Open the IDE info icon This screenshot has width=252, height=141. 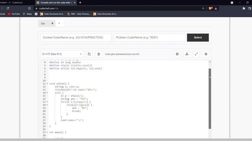(x=177, y=54)
